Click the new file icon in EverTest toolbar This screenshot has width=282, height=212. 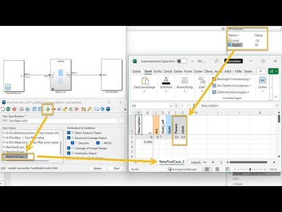click(3, 109)
